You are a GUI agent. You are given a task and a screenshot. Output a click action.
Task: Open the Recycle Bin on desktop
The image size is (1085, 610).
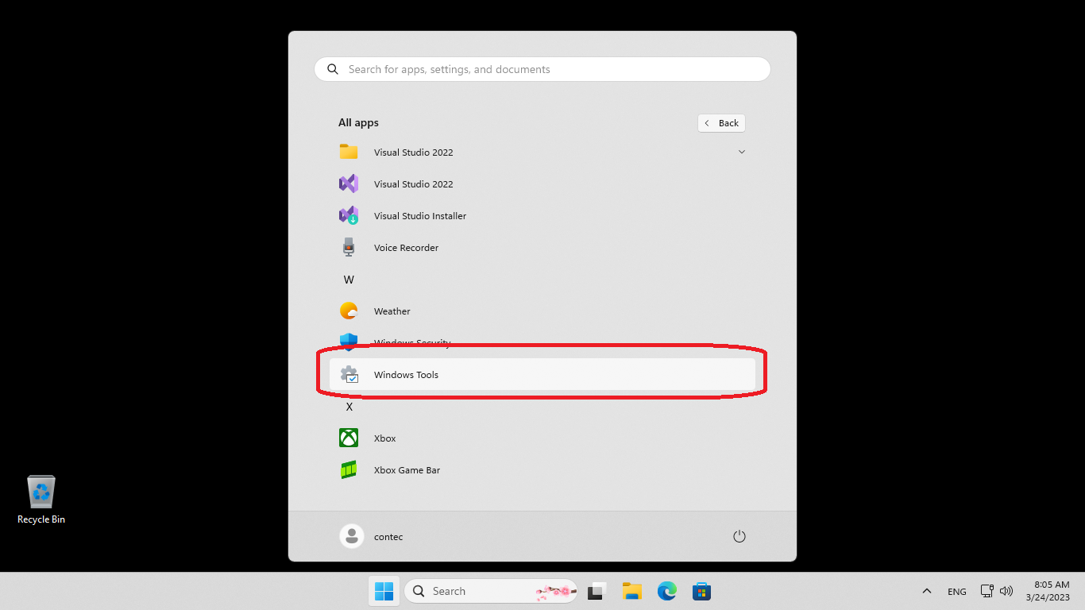tap(41, 500)
